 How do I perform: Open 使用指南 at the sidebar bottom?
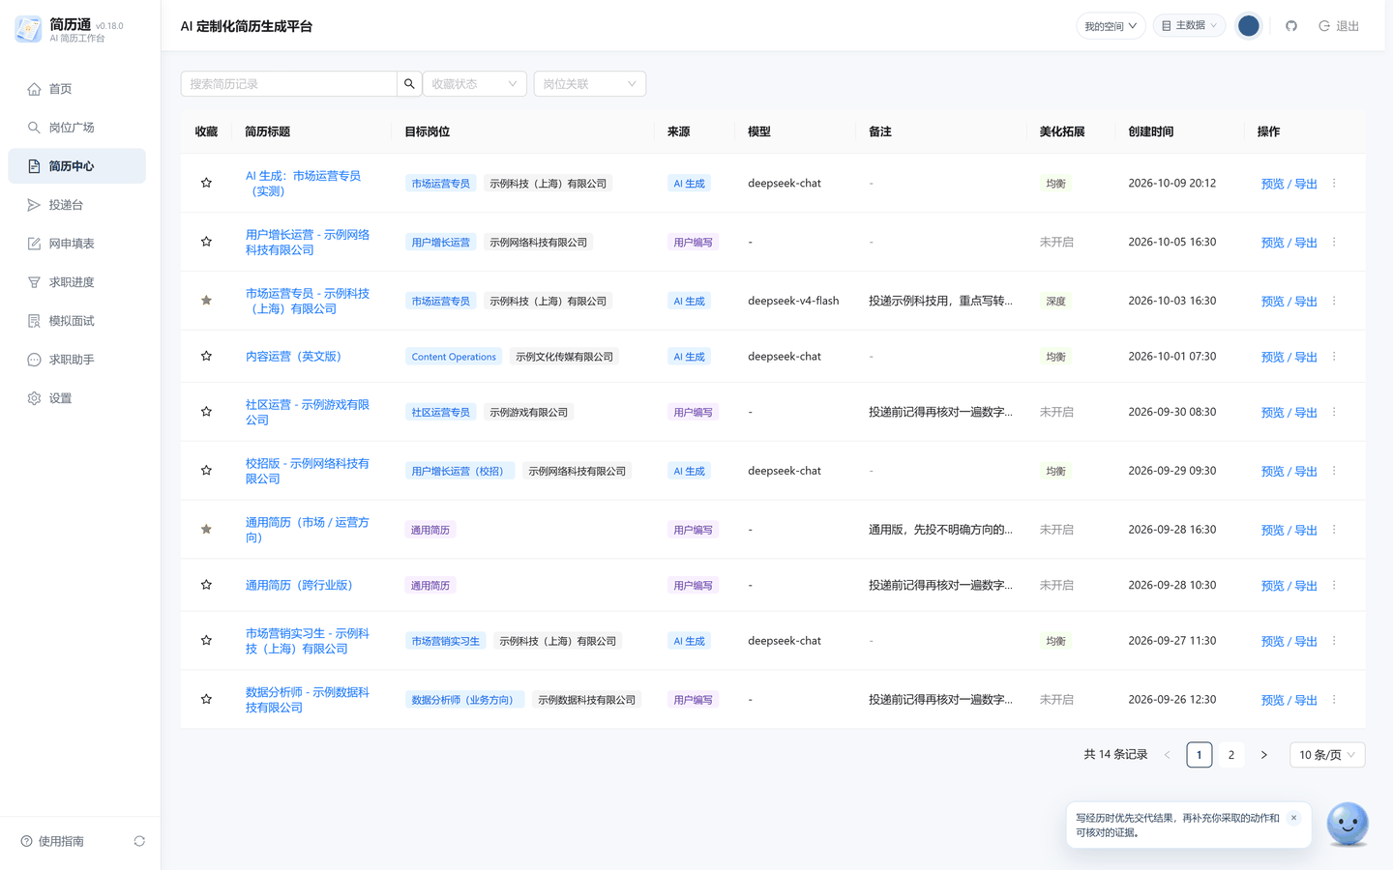pos(53,841)
